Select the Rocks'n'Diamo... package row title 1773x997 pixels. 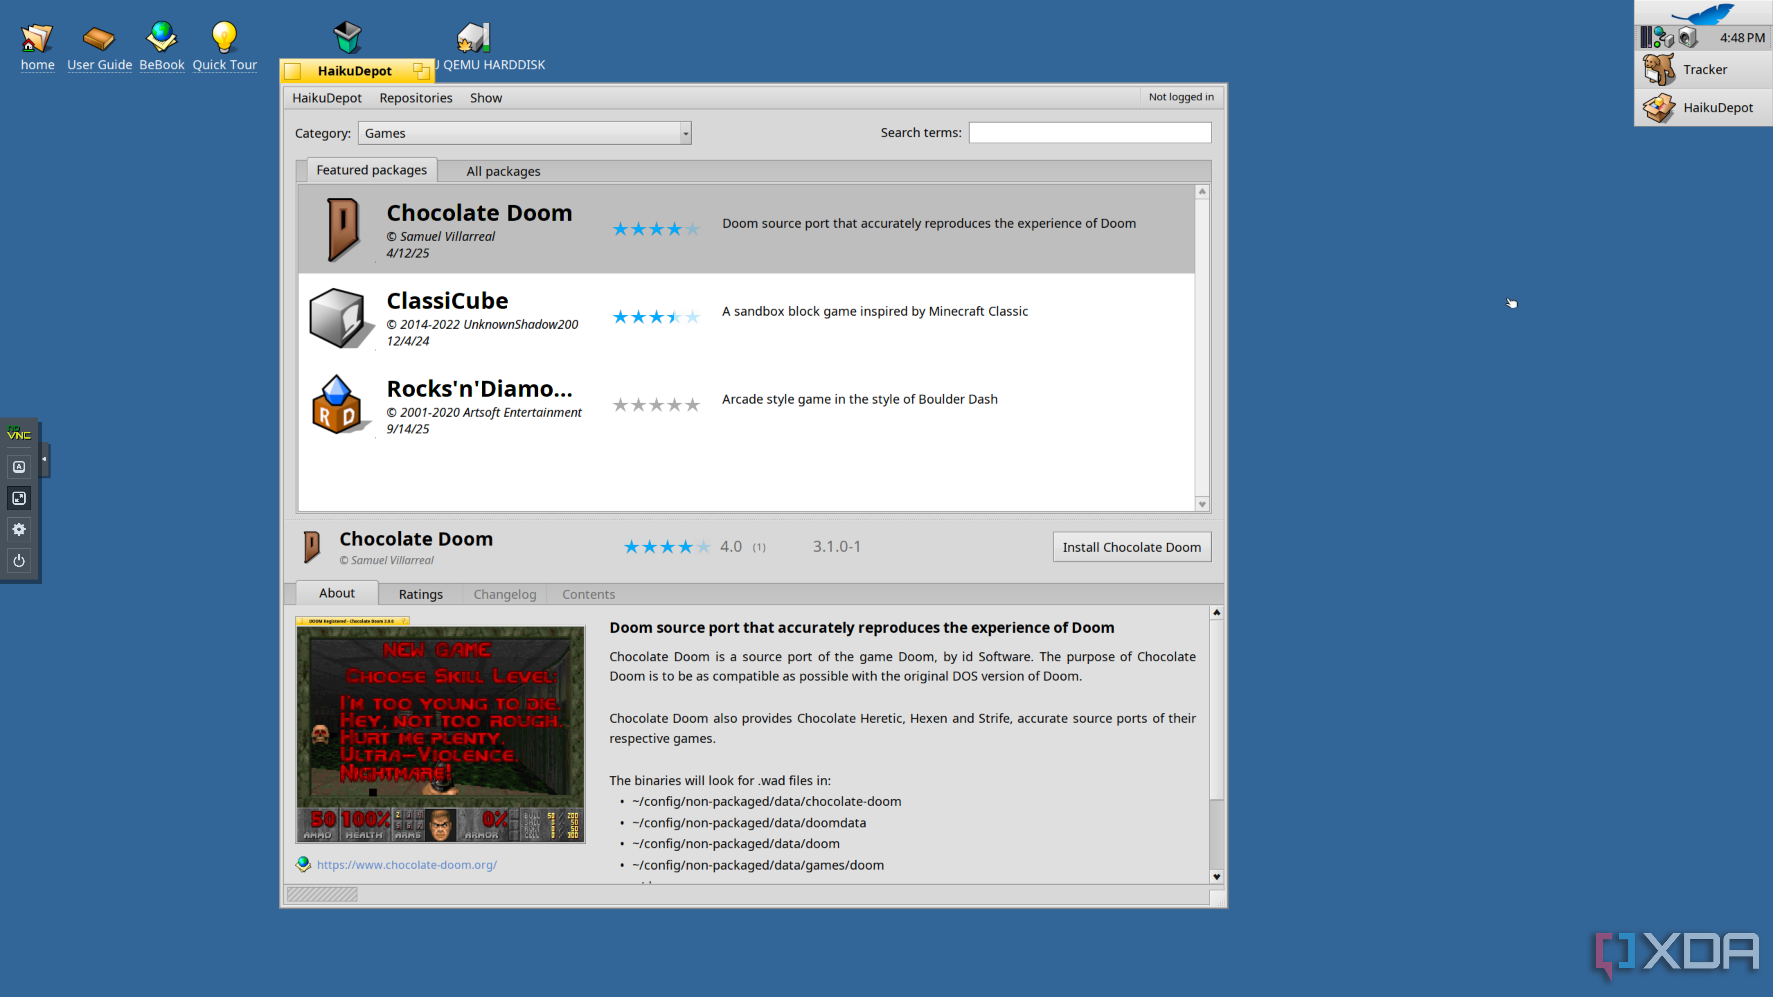(479, 389)
